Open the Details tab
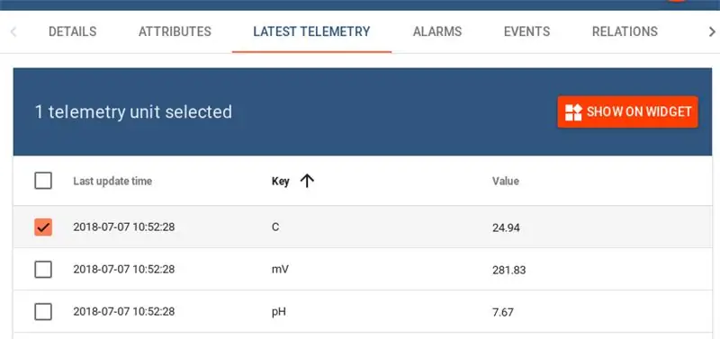720x339 pixels. pyautogui.click(x=73, y=31)
